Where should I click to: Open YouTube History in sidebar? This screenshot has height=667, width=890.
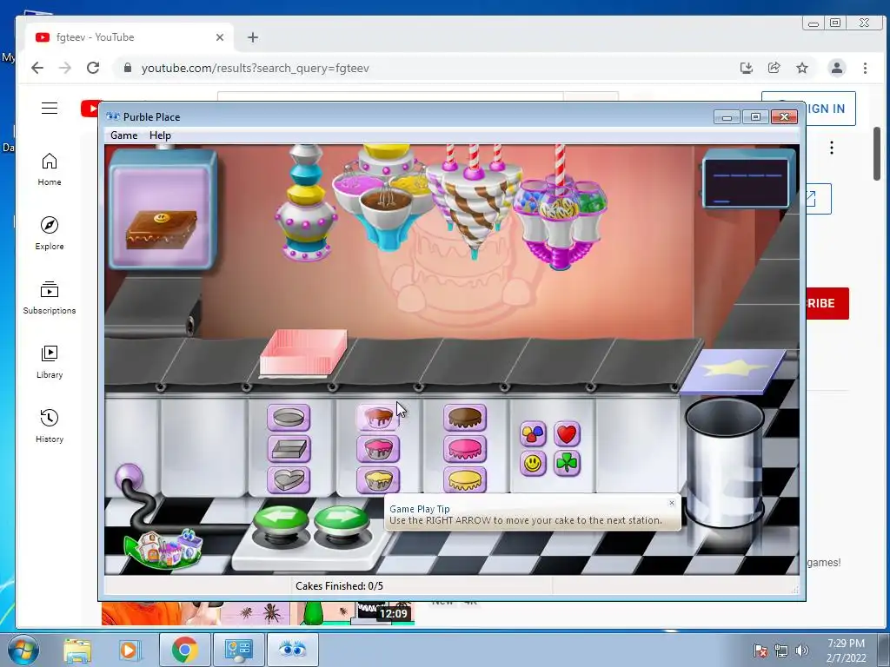click(50, 426)
